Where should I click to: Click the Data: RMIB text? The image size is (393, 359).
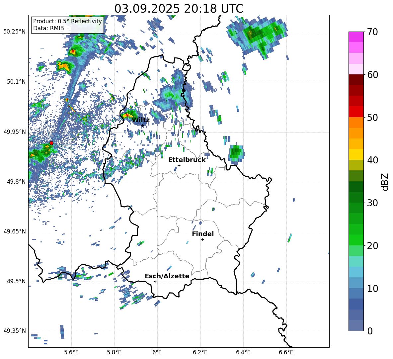pos(48,28)
